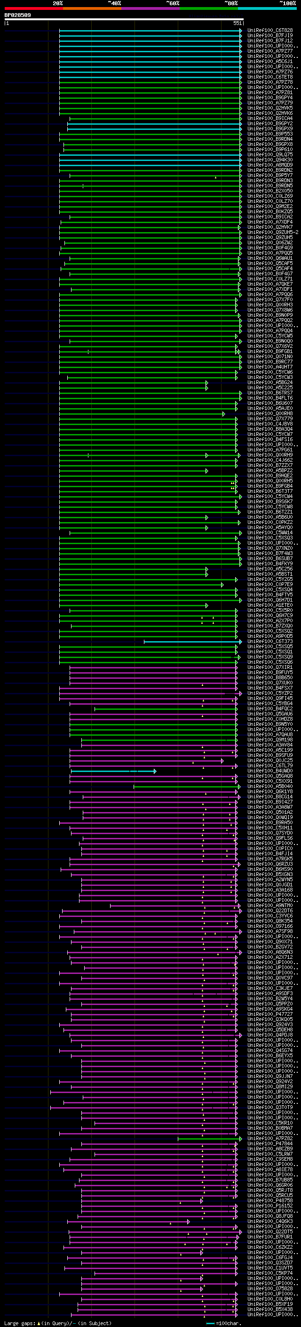
Task: Open hit UniRef100_A7PZ82
Action: click(270, 1138)
